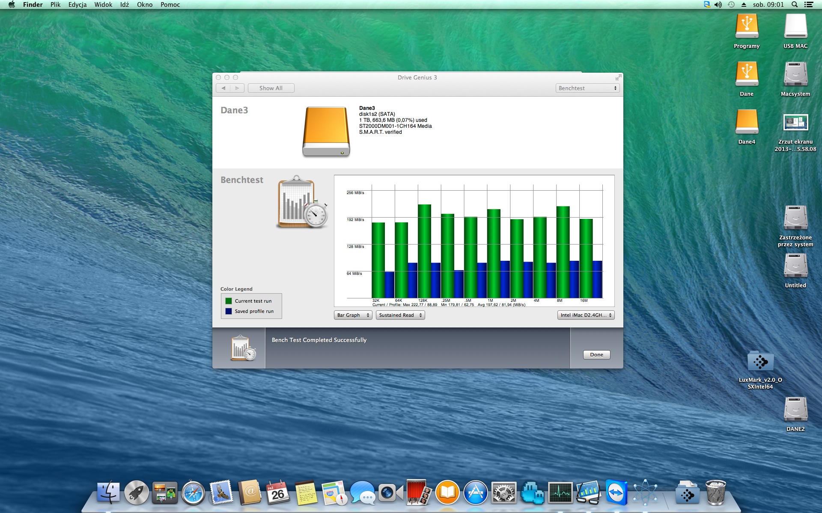
Task: Open Photo Booth from the Dock
Action: (418, 492)
